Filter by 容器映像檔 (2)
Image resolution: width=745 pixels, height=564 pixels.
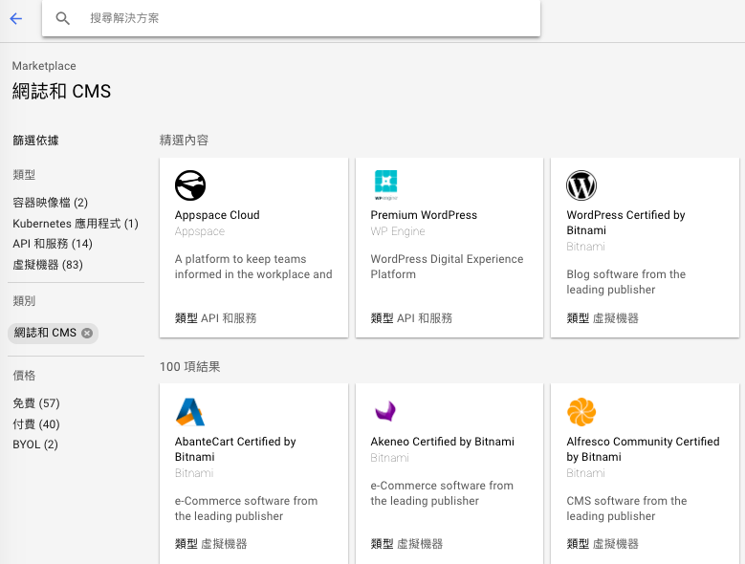tap(51, 203)
